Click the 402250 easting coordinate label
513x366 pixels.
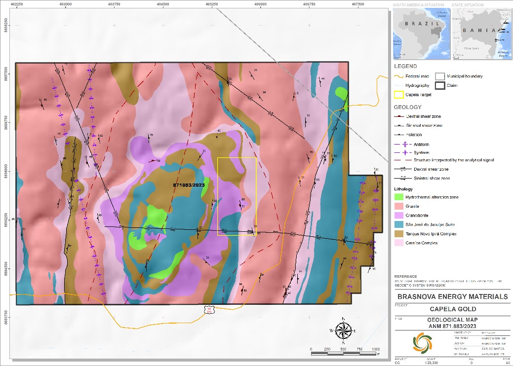click(x=16, y=4)
